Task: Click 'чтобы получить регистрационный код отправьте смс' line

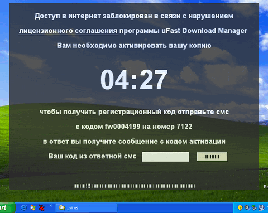Action: 134,112
